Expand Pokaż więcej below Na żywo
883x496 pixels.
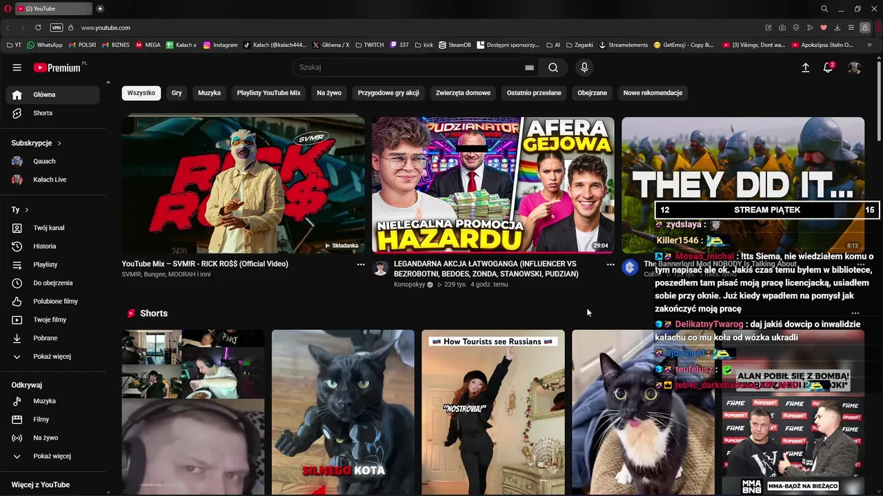(x=52, y=456)
